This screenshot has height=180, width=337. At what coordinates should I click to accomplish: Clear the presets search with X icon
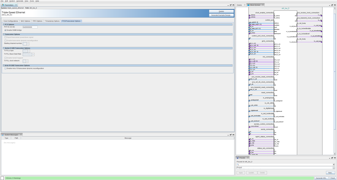point(334,165)
